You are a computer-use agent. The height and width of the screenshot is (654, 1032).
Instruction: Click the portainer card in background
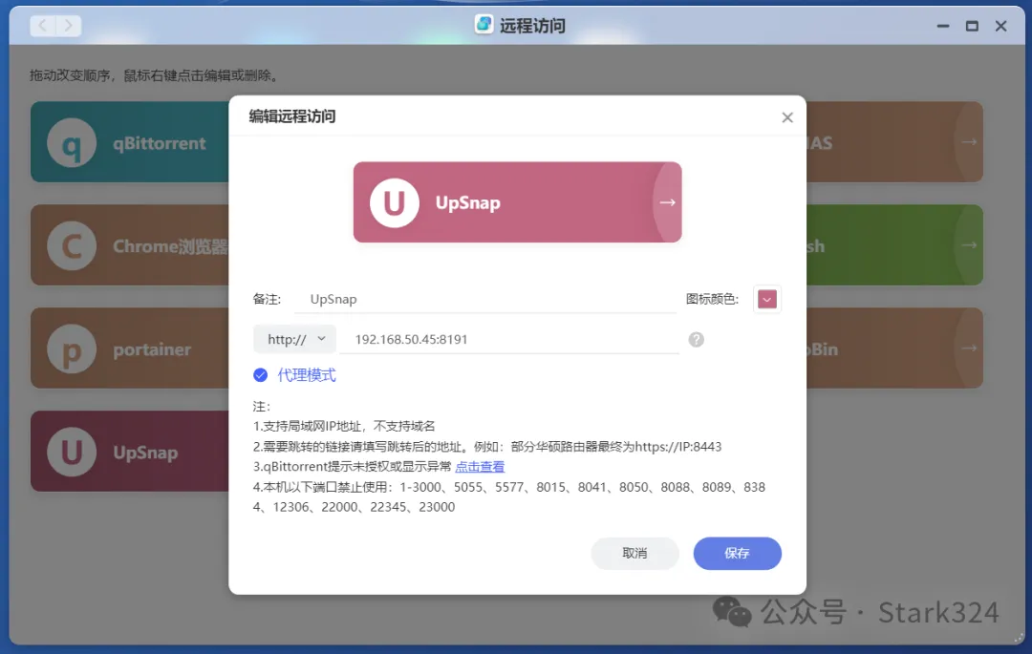[130, 348]
